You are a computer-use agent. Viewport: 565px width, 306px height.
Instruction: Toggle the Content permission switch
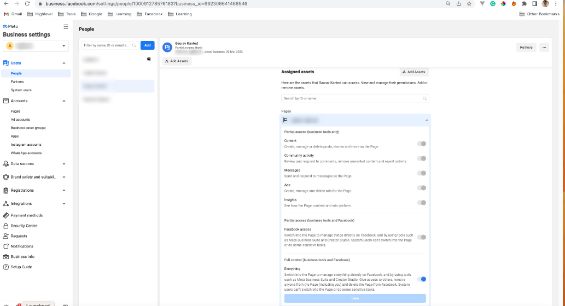(422, 144)
